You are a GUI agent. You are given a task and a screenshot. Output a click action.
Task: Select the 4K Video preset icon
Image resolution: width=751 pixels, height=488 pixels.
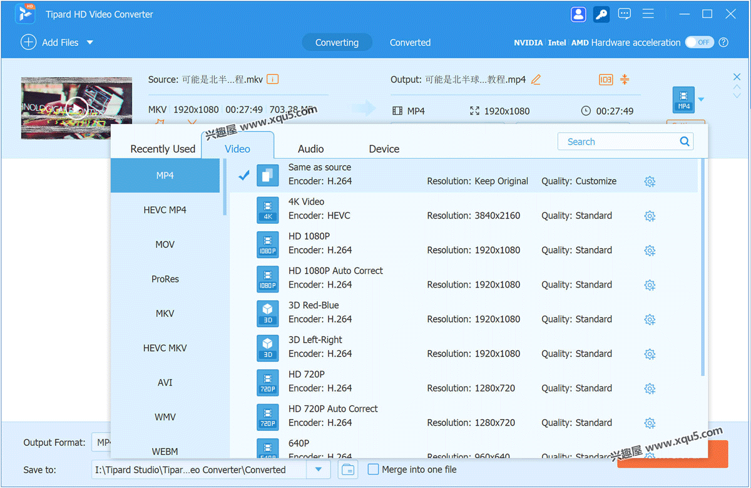click(268, 210)
